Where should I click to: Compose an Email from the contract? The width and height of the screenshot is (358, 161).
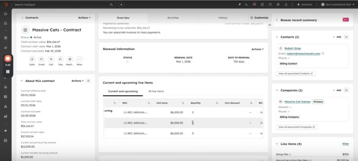tap(41, 61)
